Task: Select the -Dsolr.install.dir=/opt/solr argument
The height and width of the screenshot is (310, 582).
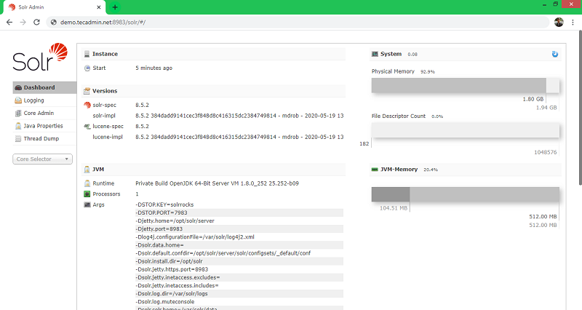Action: pos(170,261)
